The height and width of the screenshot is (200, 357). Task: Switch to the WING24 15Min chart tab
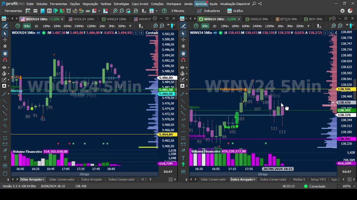coord(114,19)
